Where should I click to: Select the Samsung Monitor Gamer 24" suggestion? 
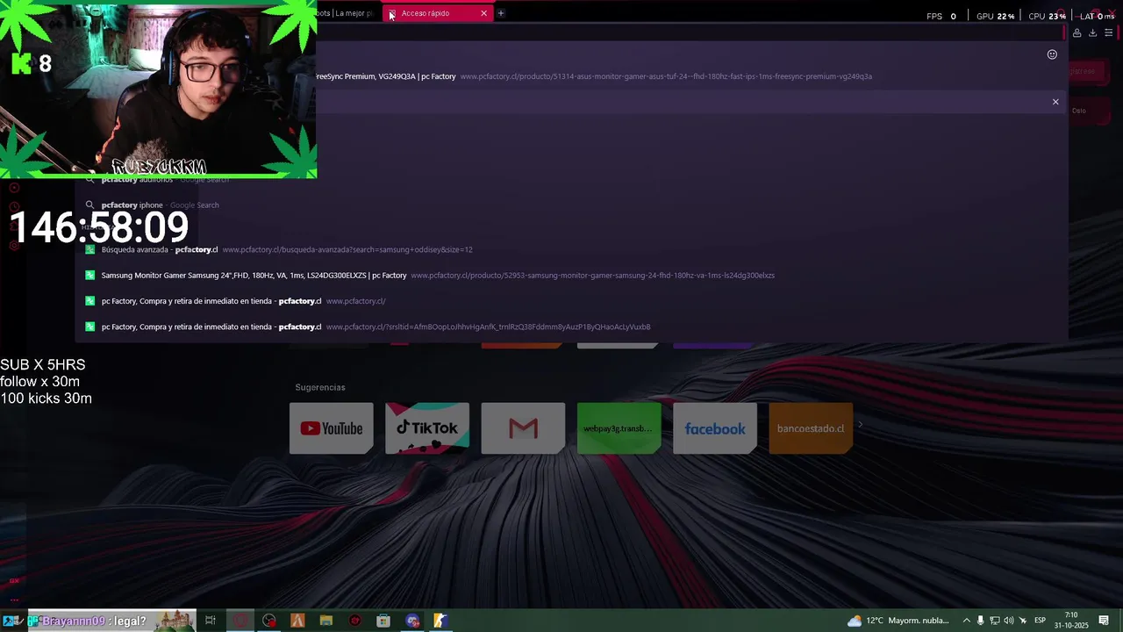[x=571, y=276]
